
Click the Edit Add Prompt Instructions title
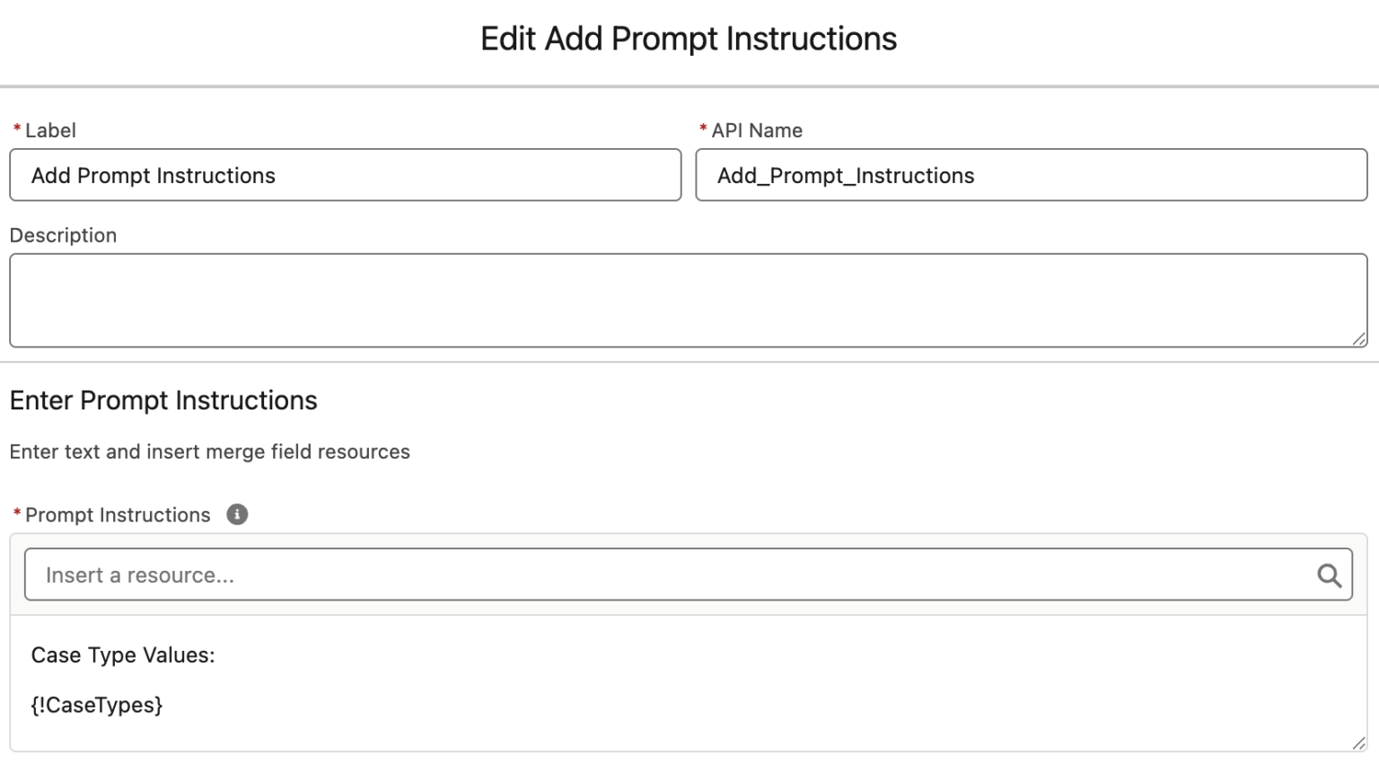click(689, 39)
